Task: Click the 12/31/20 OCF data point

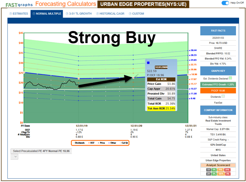Action: click(x=133, y=78)
